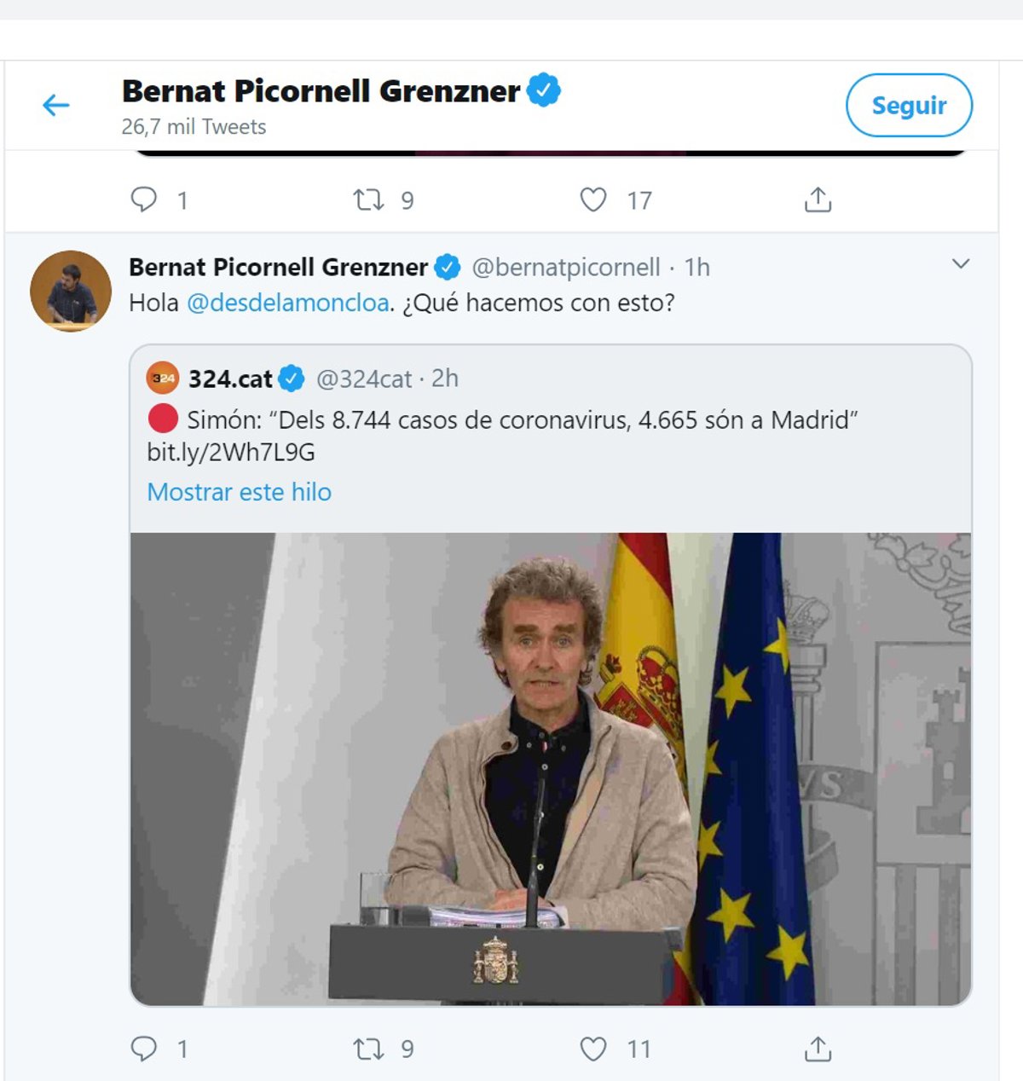This screenshot has width=1023, height=1081.
Task: Click the 324.cat quoted tweet author name
Action: 230,379
